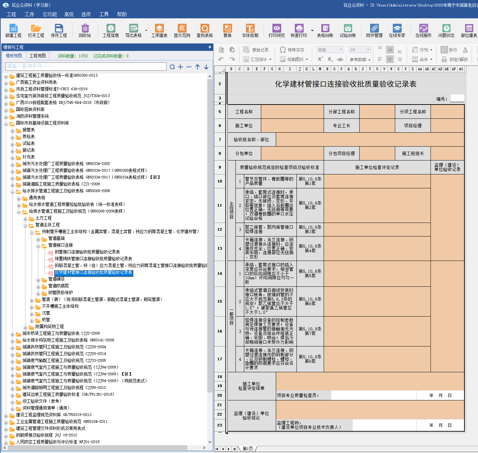Move up with the up arrow icon
The width and height of the screenshot is (478, 453).
(x=197, y=67)
